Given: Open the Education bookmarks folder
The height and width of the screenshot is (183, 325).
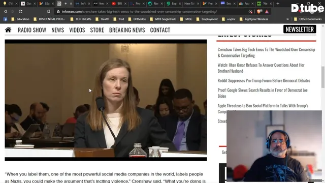Looking at the screenshot, I should pos(20,19).
